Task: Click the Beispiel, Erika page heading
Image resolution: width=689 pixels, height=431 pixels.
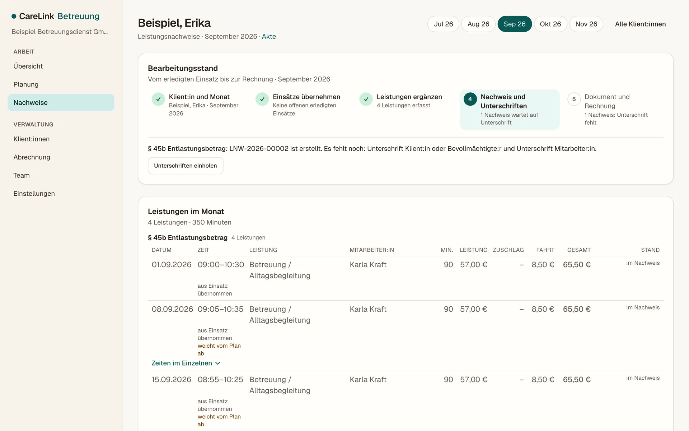Action: (x=174, y=23)
